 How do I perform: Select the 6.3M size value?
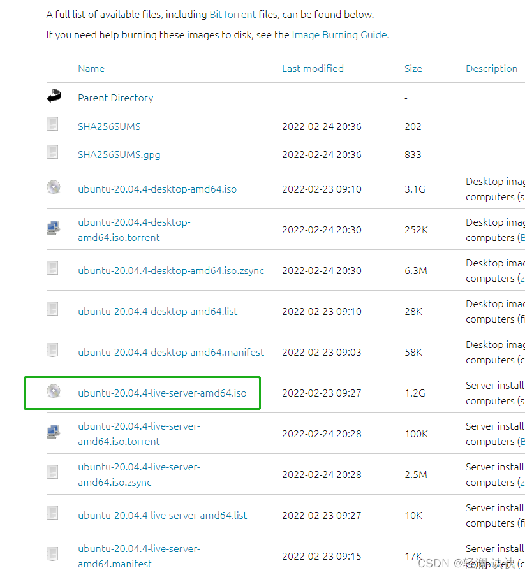coord(416,271)
